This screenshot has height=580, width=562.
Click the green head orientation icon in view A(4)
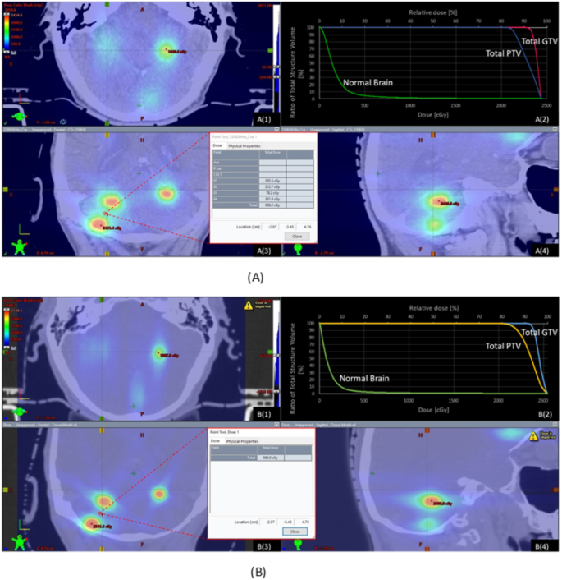[298, 249]
